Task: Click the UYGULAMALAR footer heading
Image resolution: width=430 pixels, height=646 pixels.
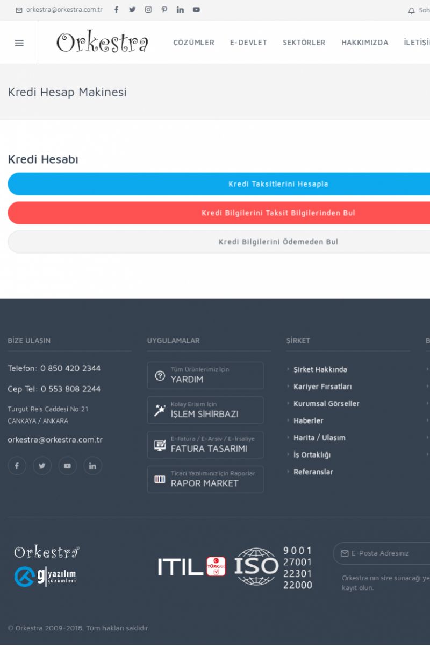Action: coord(173,341)
